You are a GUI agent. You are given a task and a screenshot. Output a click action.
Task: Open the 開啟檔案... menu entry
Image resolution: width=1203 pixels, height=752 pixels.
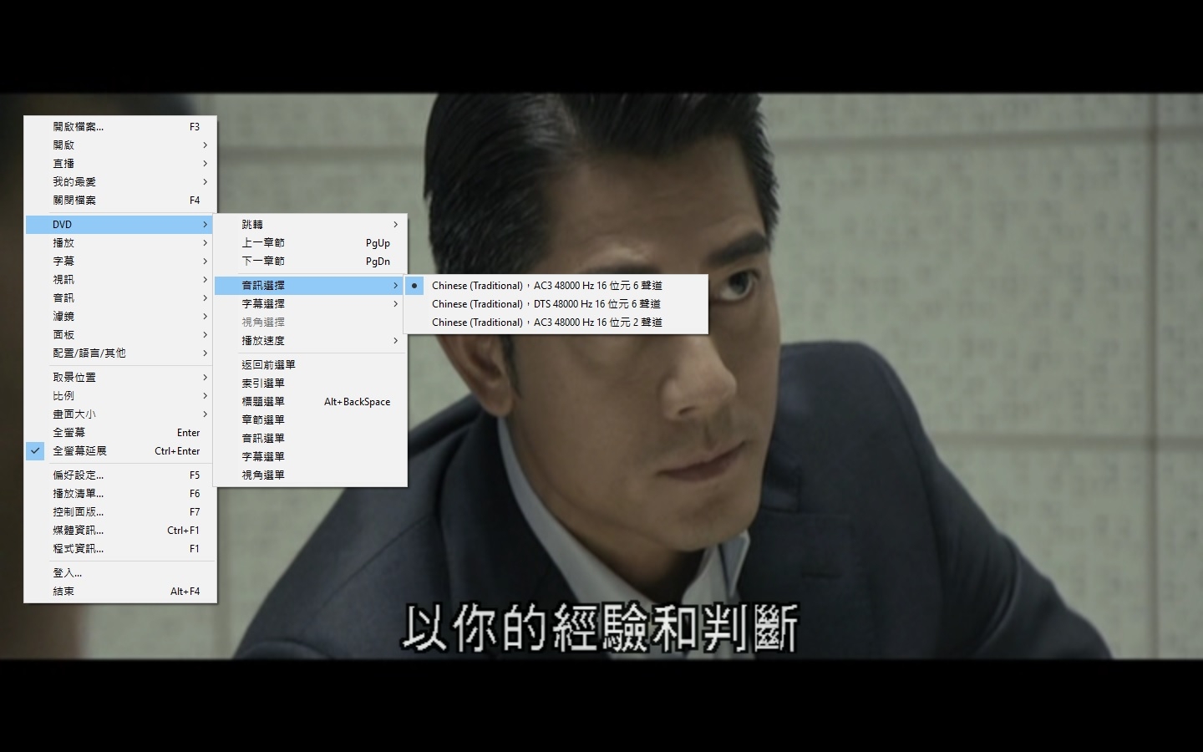(x=120, y=127)
